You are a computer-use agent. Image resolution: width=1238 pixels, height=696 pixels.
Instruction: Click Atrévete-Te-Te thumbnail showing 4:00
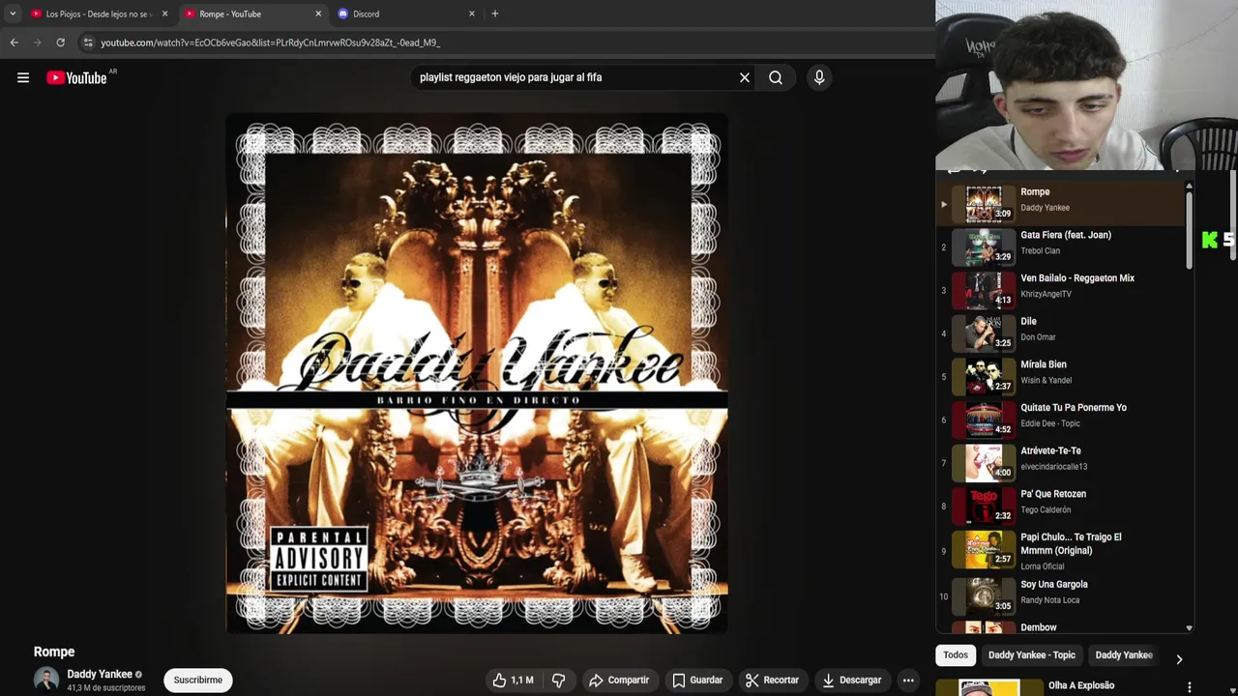(x=984, y=463)
